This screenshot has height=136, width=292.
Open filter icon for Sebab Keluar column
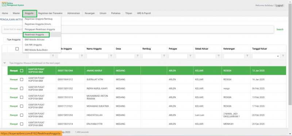[x=219, y=56]
